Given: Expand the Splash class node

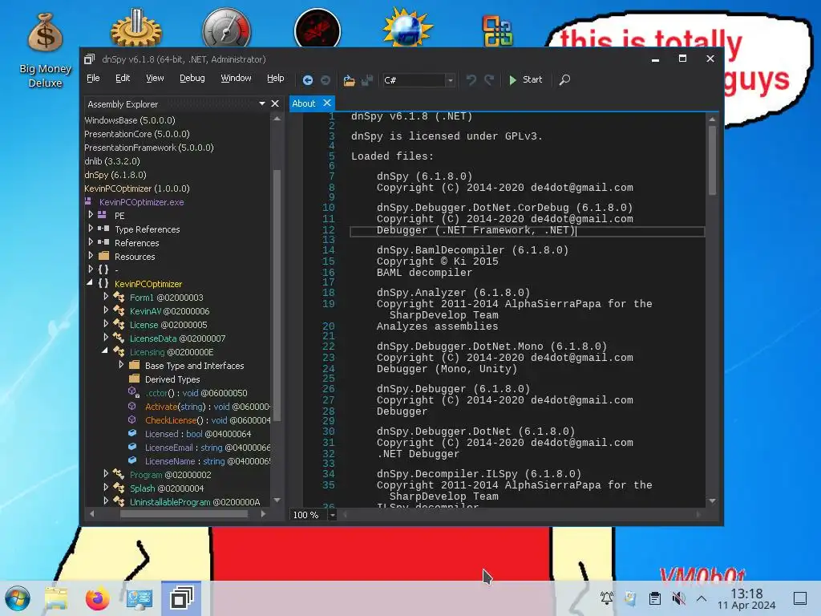Looking at the screenshot, I should click(x=106, y=487).
